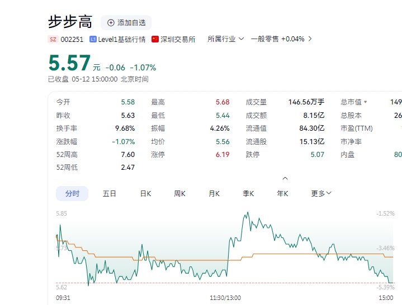The image size is (402, 305).
Task: Switch to the 日K chart tab
Action: [x=145, y=194]
